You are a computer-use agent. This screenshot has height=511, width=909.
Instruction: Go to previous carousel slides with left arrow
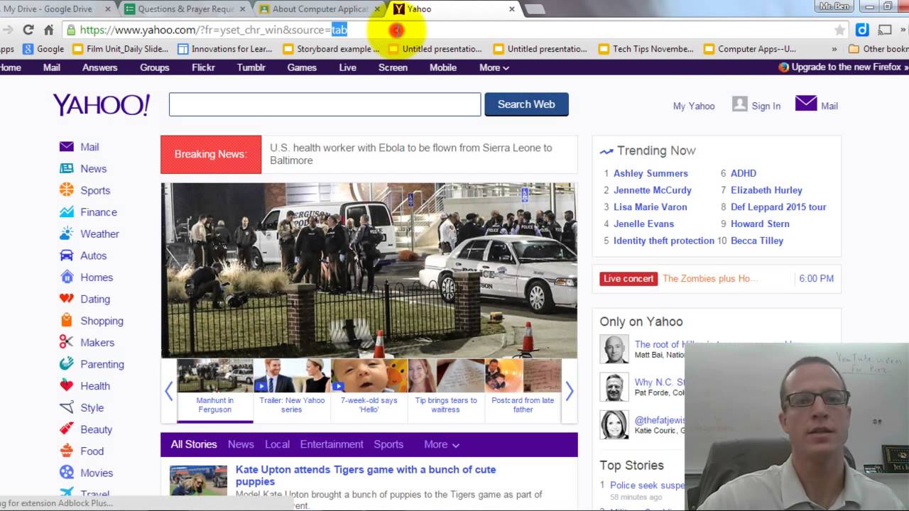(x=168, y=391)
